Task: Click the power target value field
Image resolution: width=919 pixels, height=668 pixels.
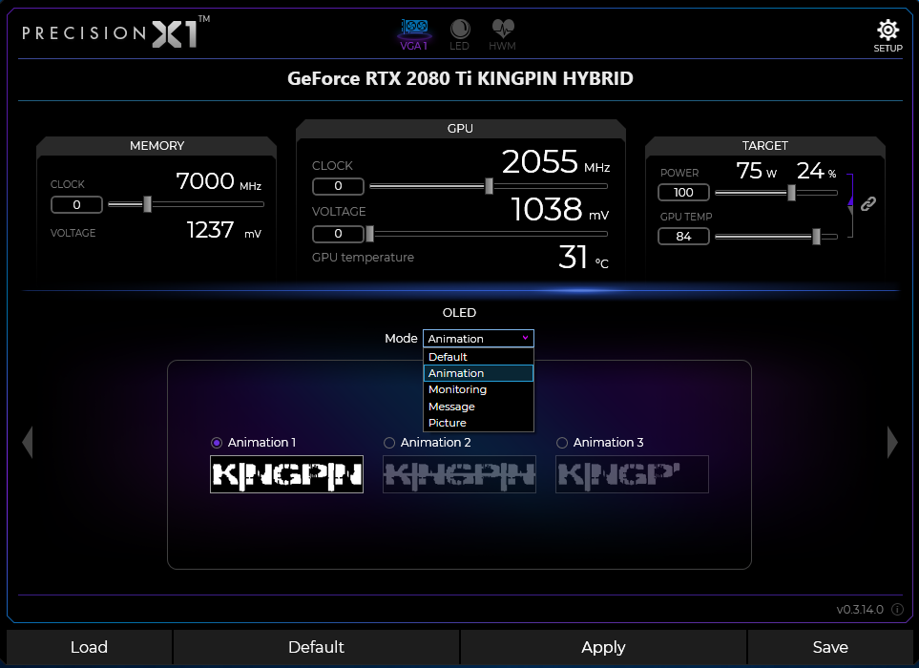Action: coord(683,192)
